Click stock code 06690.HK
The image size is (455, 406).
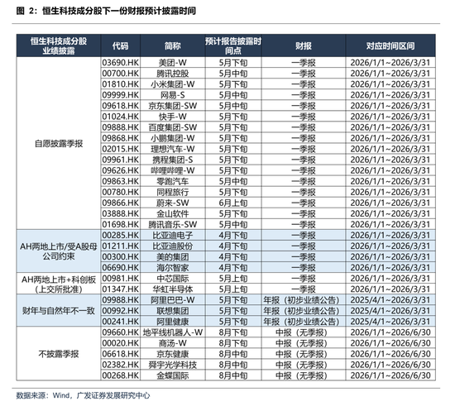click(121, 267)
